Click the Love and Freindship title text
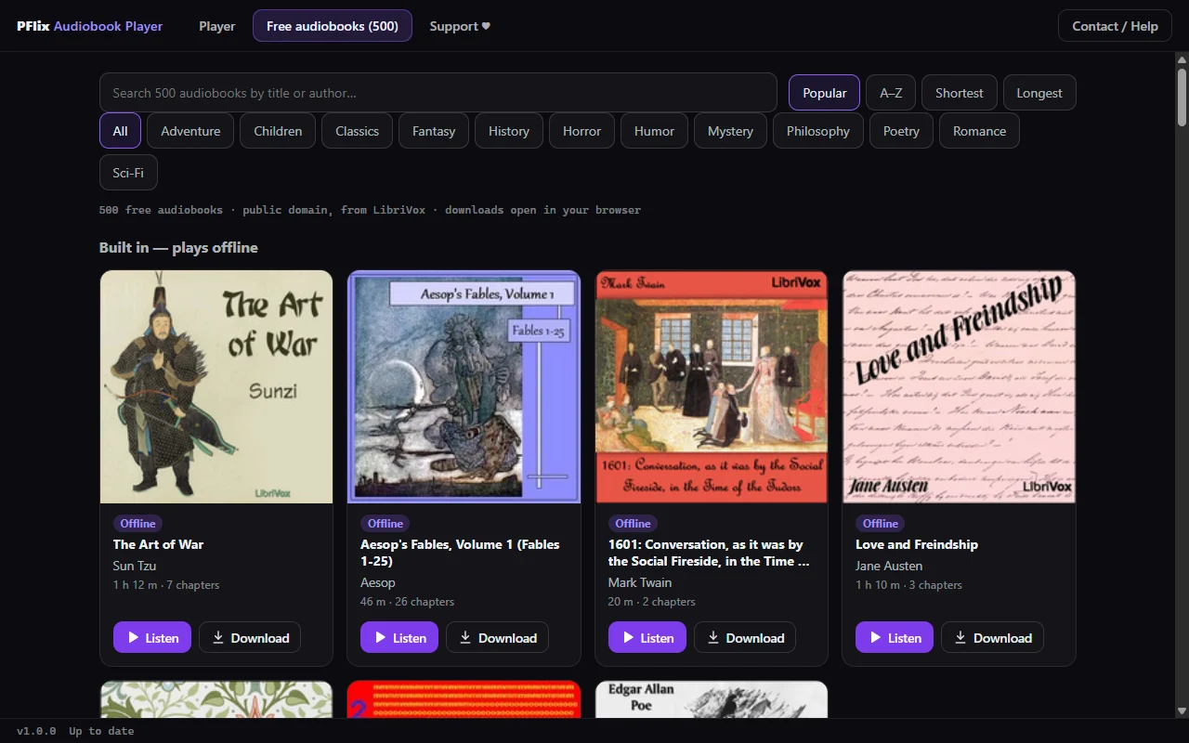Image resolution: width=1189 pixels, height=743 pixels. 917,544
